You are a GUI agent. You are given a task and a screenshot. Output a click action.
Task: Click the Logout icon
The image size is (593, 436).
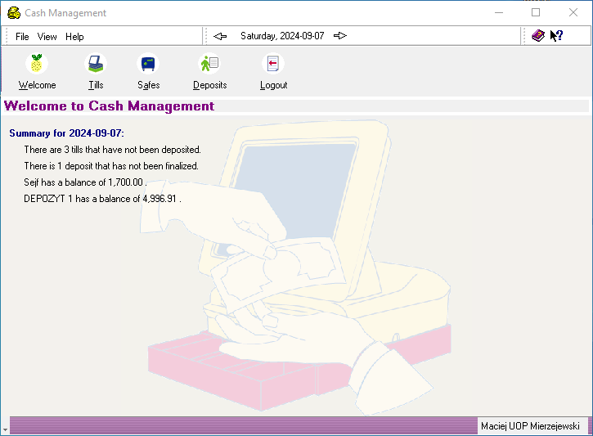[x=273, y=63]
